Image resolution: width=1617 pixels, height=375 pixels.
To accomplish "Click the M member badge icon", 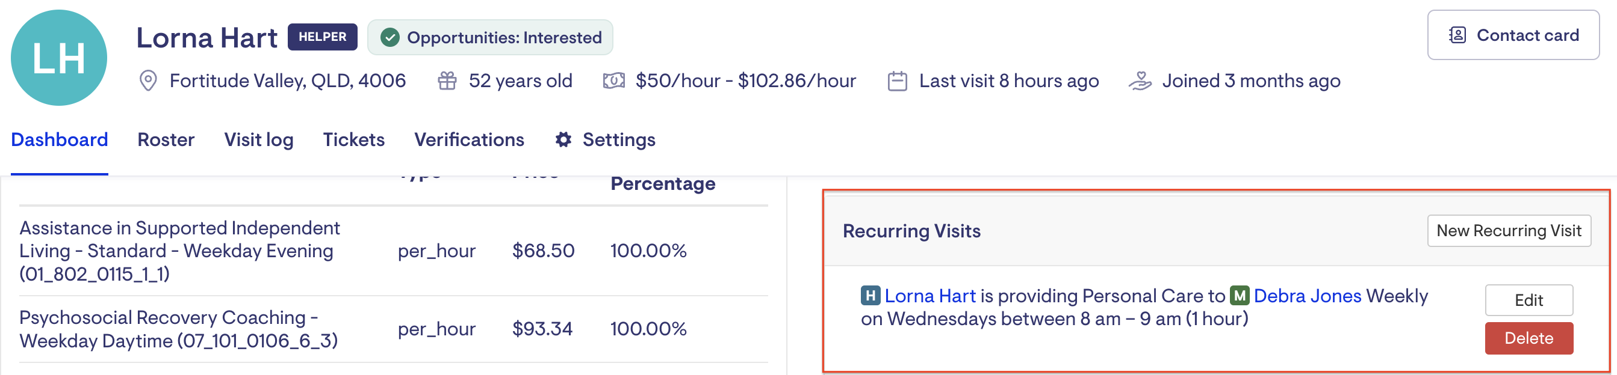I will click(x=1239, y=295).
